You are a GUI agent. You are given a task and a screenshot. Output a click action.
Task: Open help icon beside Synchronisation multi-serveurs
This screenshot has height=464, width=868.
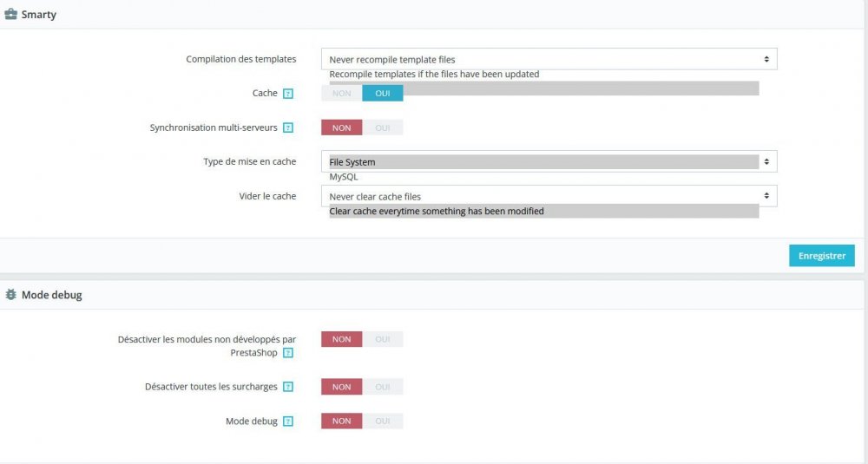point(288,127)
